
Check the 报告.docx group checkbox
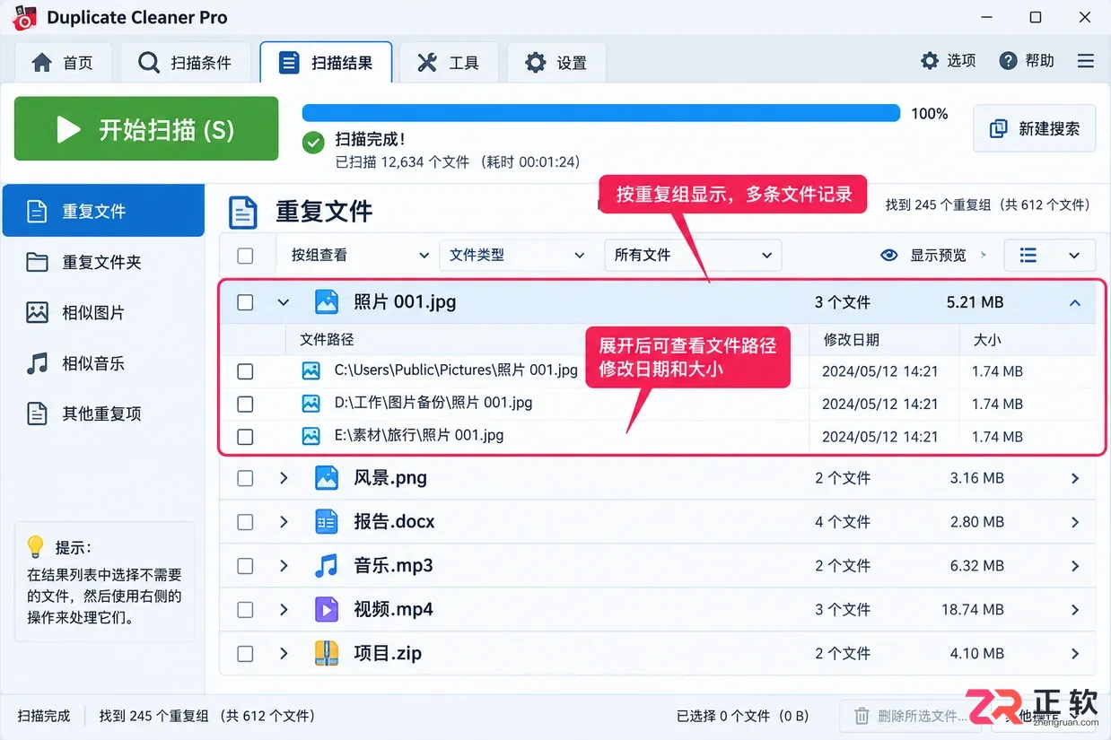[245, 522]
